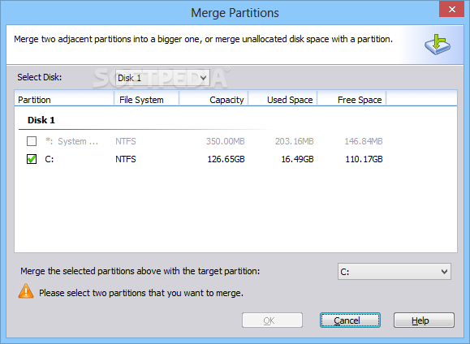
Task: Open the Select Disk dropdown
Action: click(x=162, y=78)
